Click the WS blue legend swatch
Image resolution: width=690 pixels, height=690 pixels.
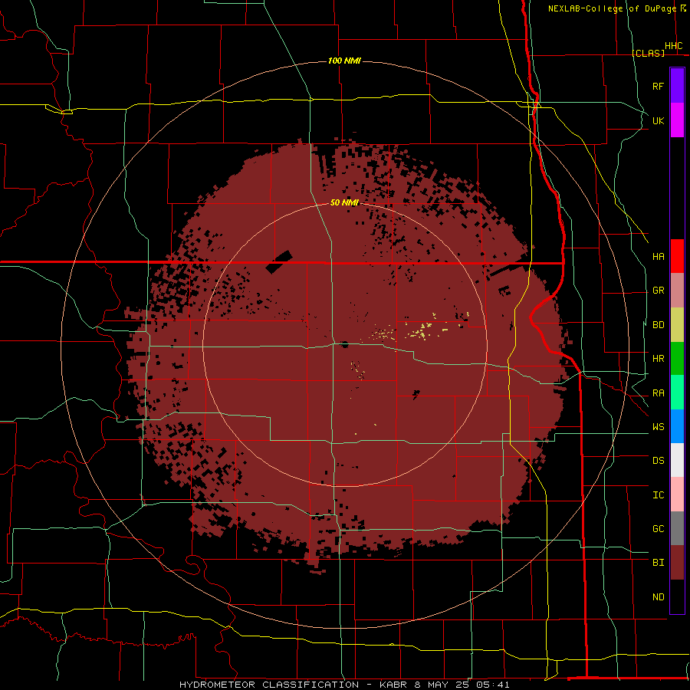(677, 426)
